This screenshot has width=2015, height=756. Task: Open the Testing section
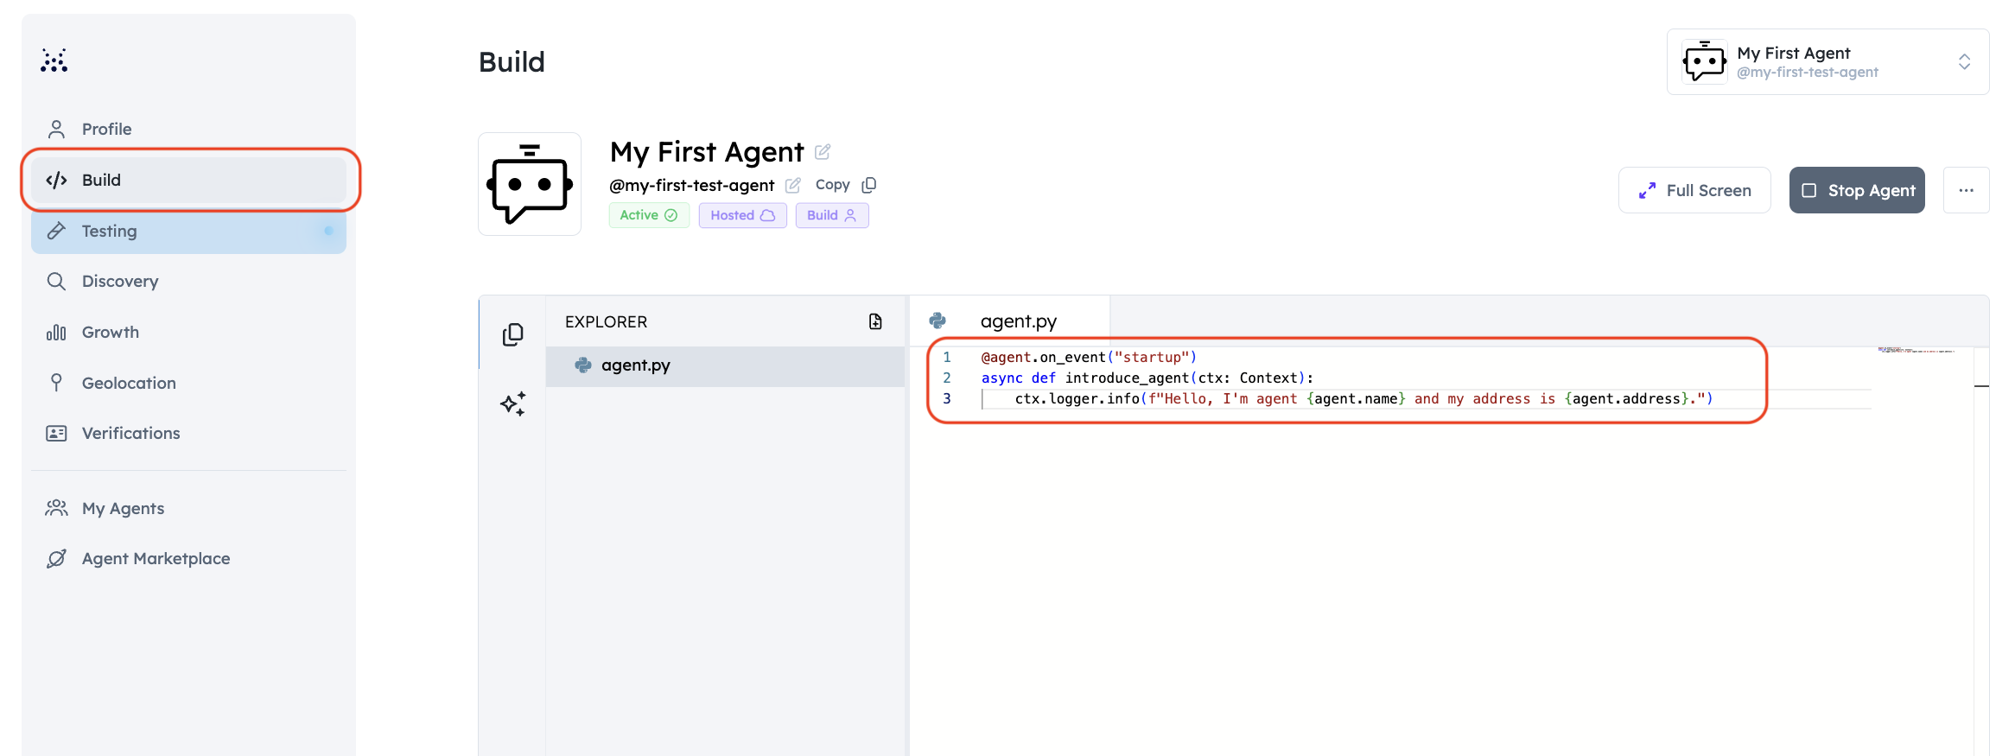tap(188, 231)
